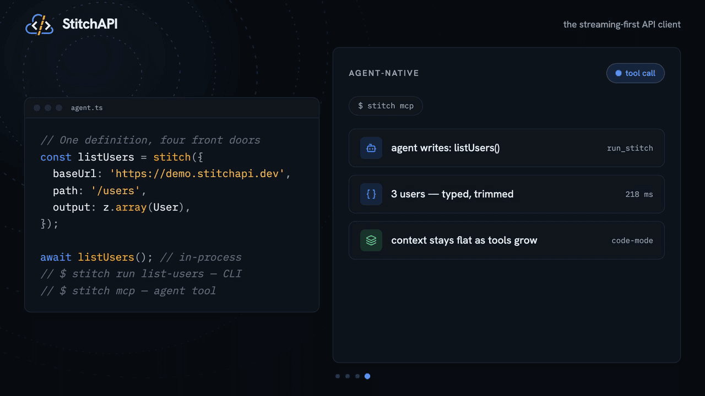Click the $ stitch mcp command pill
The image size is (705, 396).
click(x=386, y=106)
